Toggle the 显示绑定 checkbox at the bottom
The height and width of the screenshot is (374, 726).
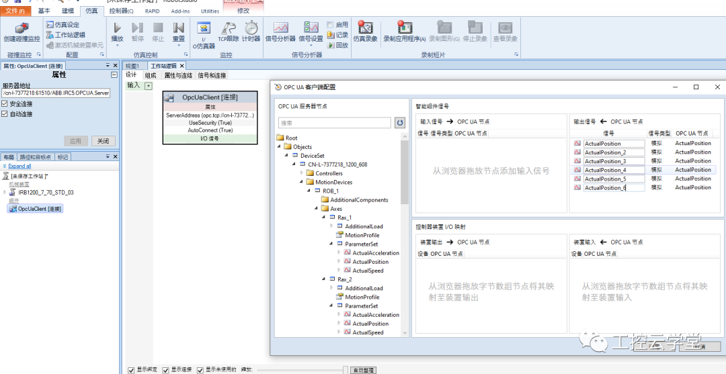[131, 370]
